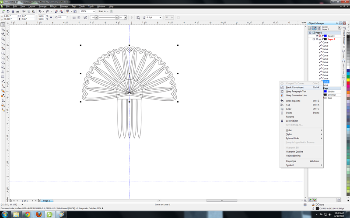The width and height of the screenshot is (350, 218).
Task: Select the Color Eyedropper tool
Action: coord(3,95)
